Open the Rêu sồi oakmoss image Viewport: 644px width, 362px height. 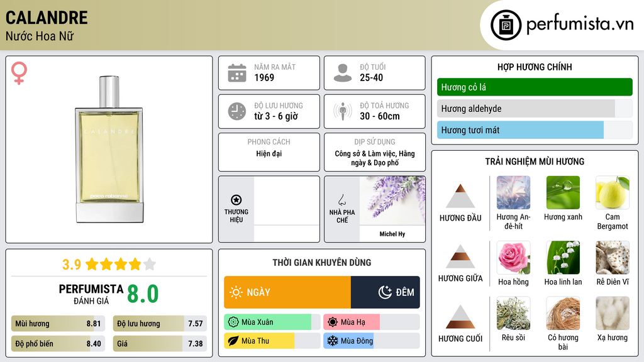click(x=513, y=313)
